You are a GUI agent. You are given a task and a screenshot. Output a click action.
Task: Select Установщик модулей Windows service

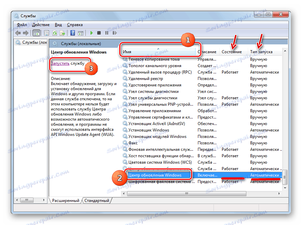pyautogui.click(x=157, y=137)
